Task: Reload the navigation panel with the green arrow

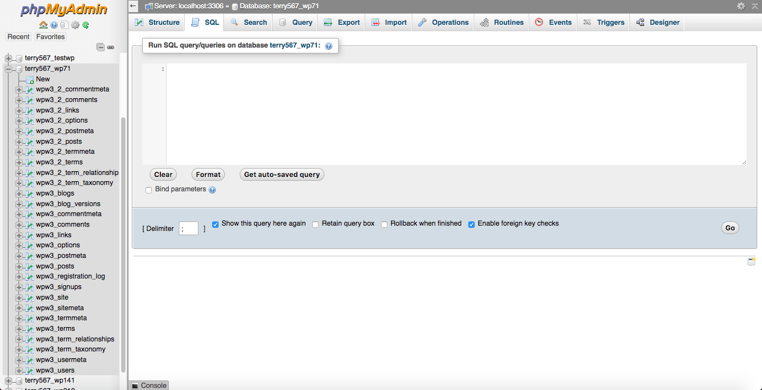Action: 85,25
